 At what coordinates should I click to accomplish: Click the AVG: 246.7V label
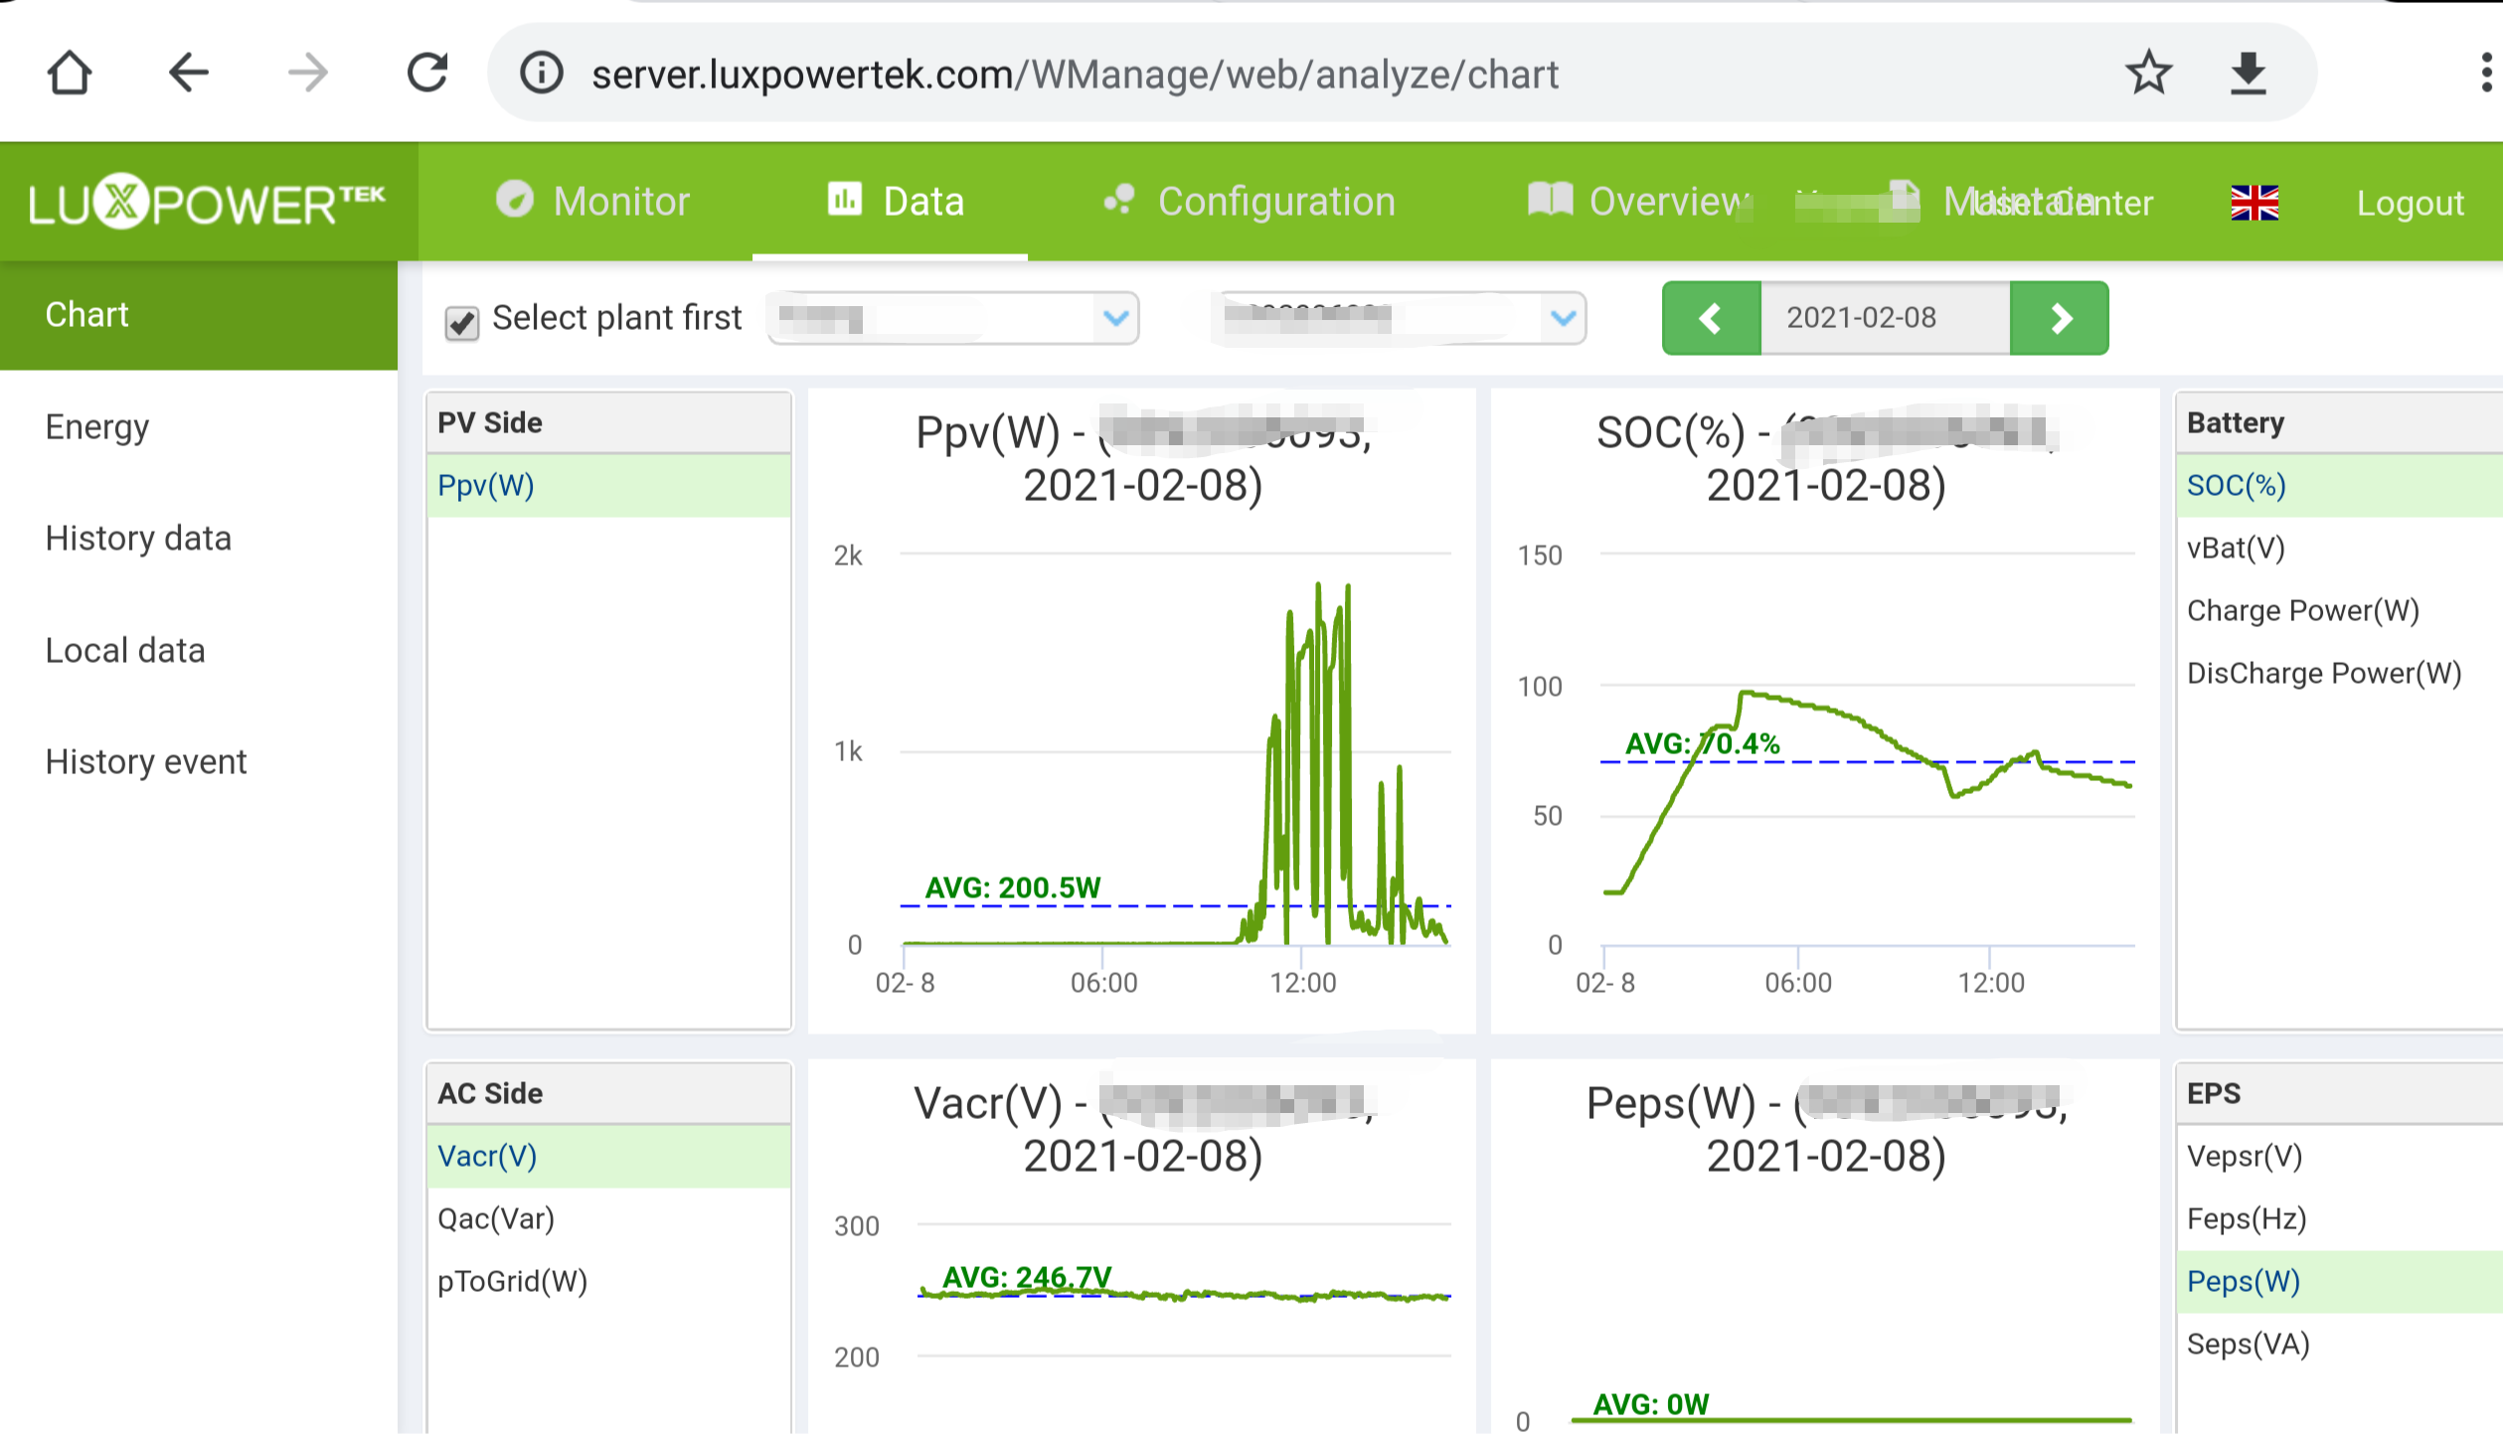click(1027, 1277)
